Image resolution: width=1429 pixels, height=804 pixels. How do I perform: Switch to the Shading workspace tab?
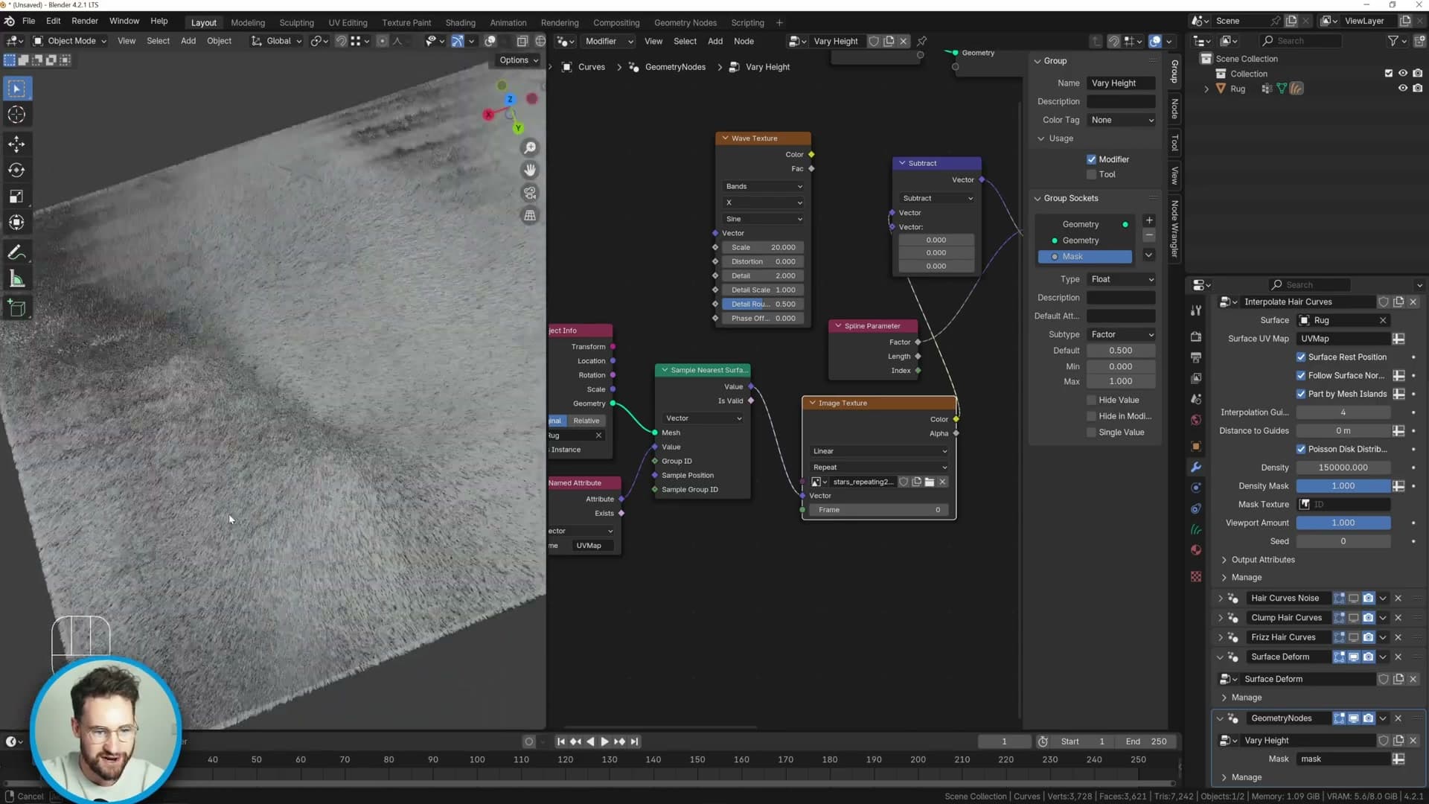tap(460, 22)
